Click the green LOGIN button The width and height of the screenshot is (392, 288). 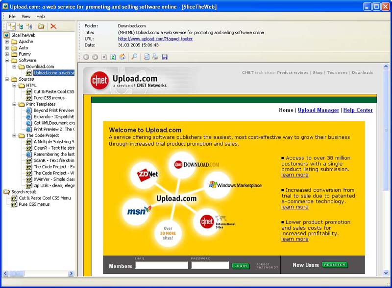click(241, 266)
